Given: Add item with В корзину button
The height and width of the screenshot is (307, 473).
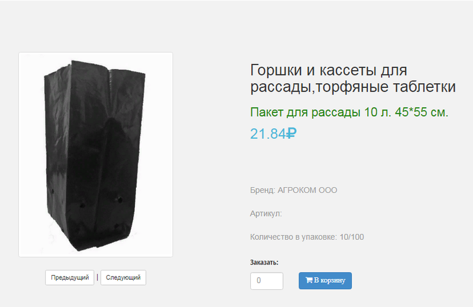Looking at the screenshot, I should click(x=325, y=281).
